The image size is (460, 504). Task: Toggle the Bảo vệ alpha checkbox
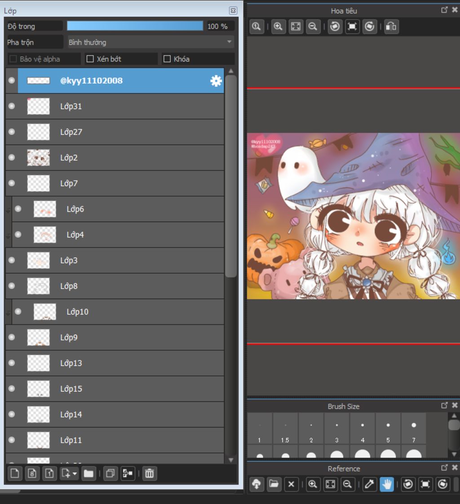[13, 59]
